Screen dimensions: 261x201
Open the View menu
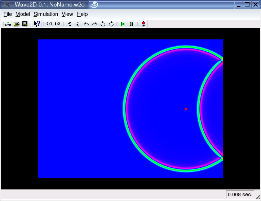[x=67, y=14]
